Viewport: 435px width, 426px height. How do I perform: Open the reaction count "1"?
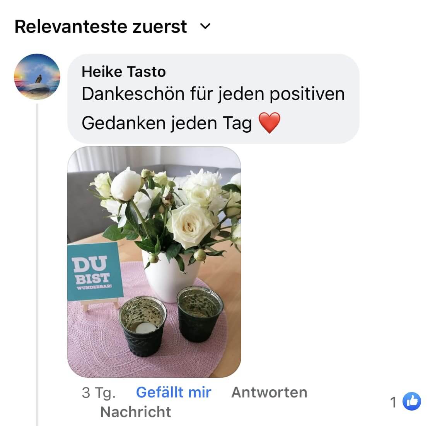[393, 402]
